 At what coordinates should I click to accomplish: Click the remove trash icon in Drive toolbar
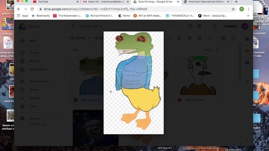[200, 38]
